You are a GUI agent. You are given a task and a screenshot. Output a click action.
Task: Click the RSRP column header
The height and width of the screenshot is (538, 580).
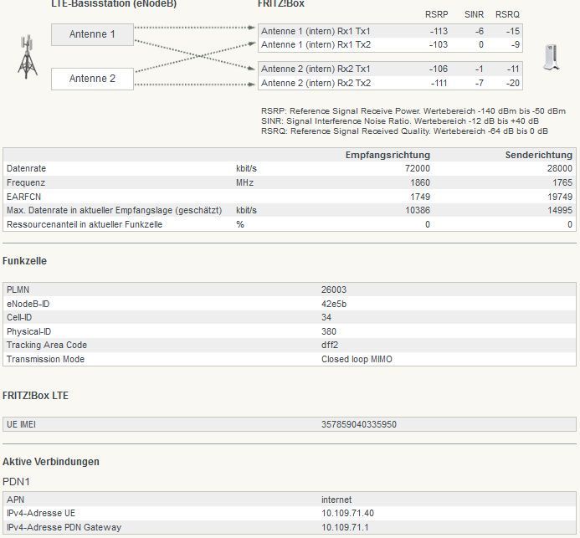point(438,14)
